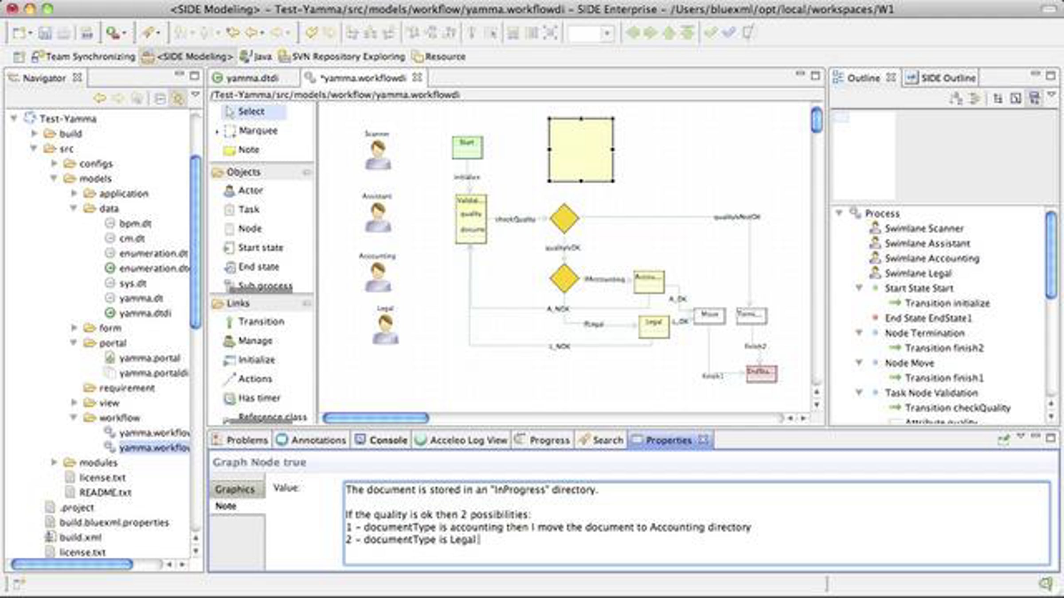Expand the modules folder tree node
The image size is (1064, 598).
pos(54,462)
